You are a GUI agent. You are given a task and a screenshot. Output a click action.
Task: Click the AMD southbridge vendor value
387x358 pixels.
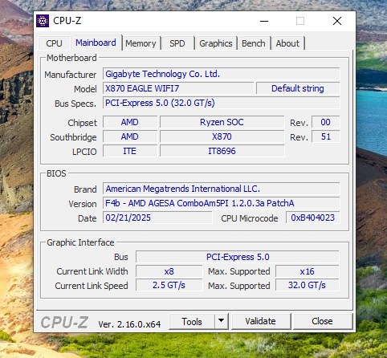(x=130, y=136)
